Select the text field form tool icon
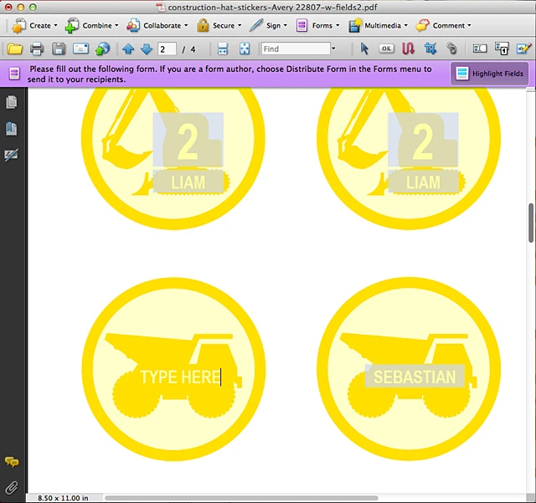The width and height of the screenshot is (536, 503). pyautogui.click(x=480, y=49)
